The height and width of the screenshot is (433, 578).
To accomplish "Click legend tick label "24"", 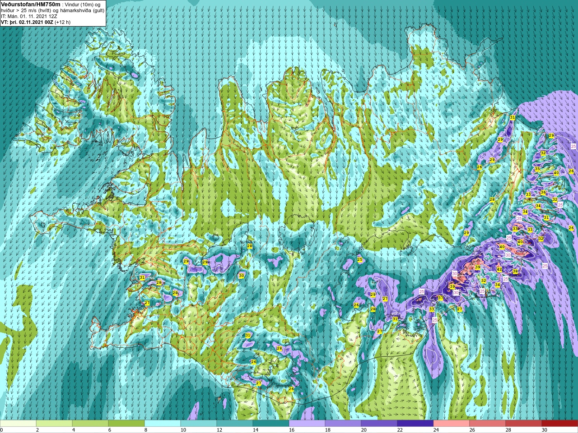I will click(x=436, y=430).
